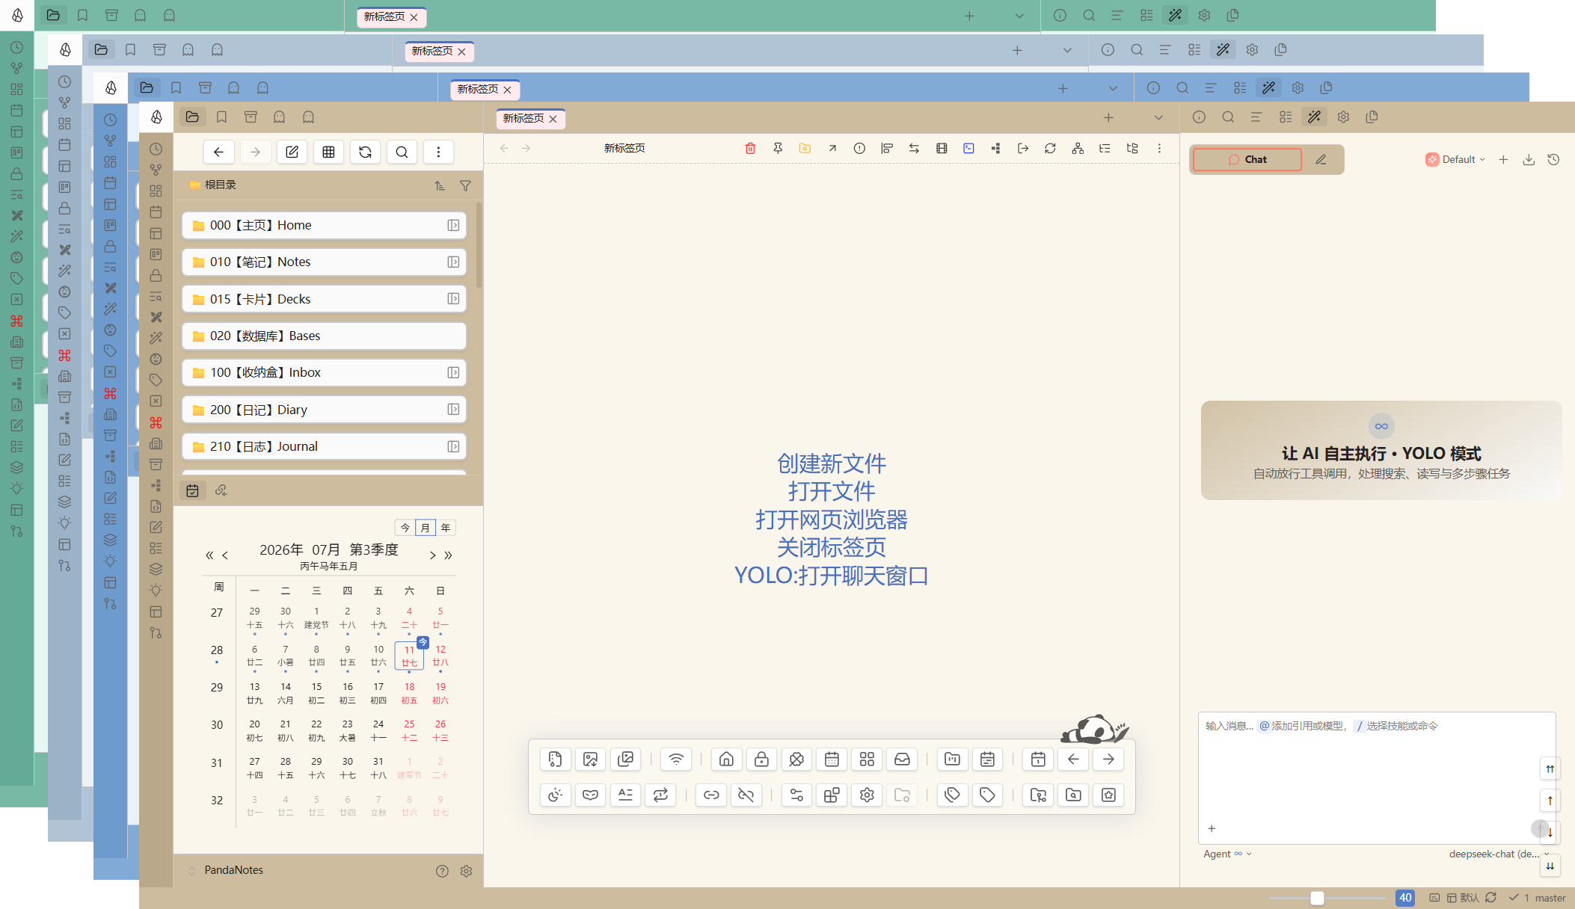Viewport: 1575px width, 909px height.
Task: Click the Wi-Fi icon in the bottom toolbar
Action: pos(676,759)
